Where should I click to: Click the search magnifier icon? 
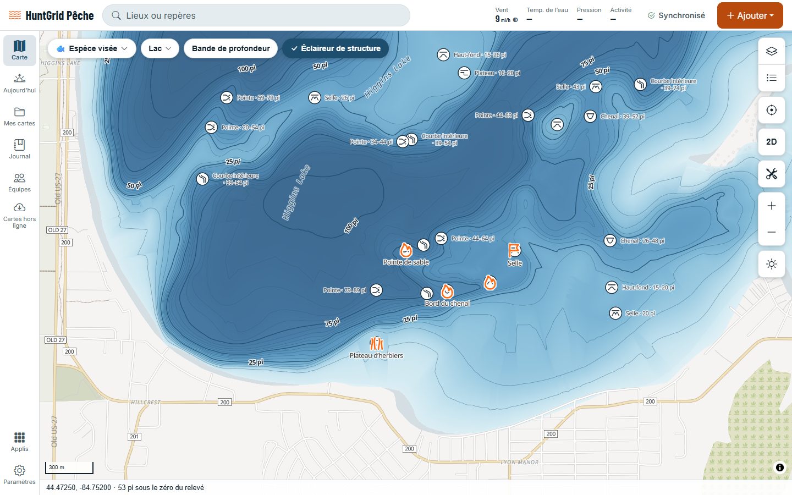point(116,15)
